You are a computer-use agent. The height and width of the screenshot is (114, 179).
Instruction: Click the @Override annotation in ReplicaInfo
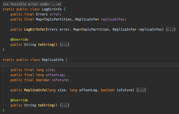(x=19, y=100)
